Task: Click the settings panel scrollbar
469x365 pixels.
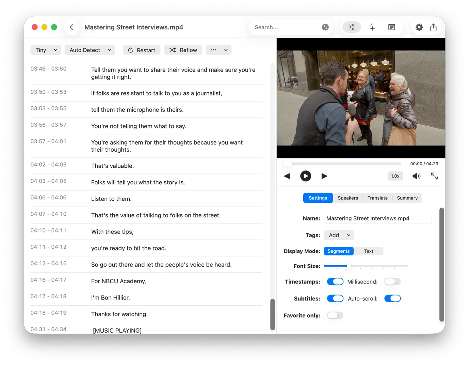Action: coord(442,264)
